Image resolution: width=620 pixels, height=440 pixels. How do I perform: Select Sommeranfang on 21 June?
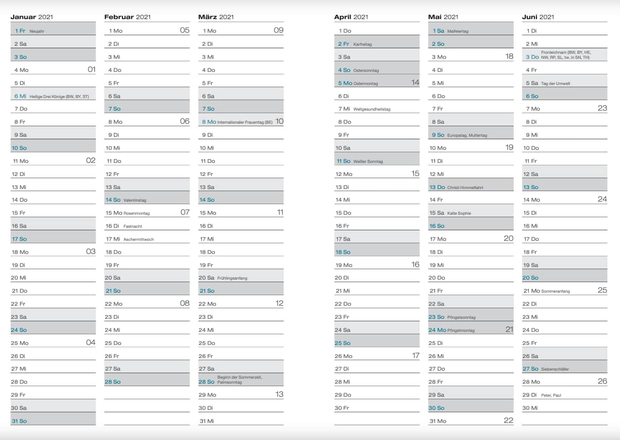555,291
